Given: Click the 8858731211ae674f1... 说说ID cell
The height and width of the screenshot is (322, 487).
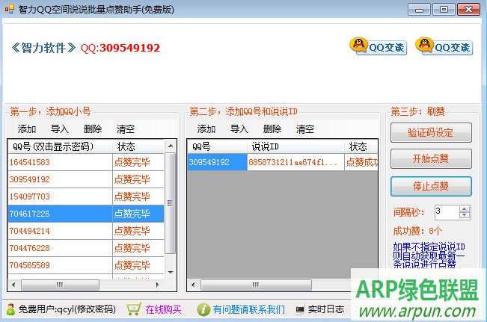Looking at the screenshot, I should [x=295, y=162].
